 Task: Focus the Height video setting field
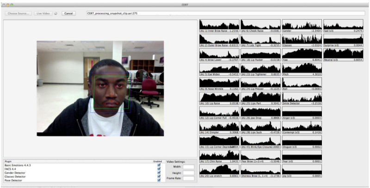189,173
